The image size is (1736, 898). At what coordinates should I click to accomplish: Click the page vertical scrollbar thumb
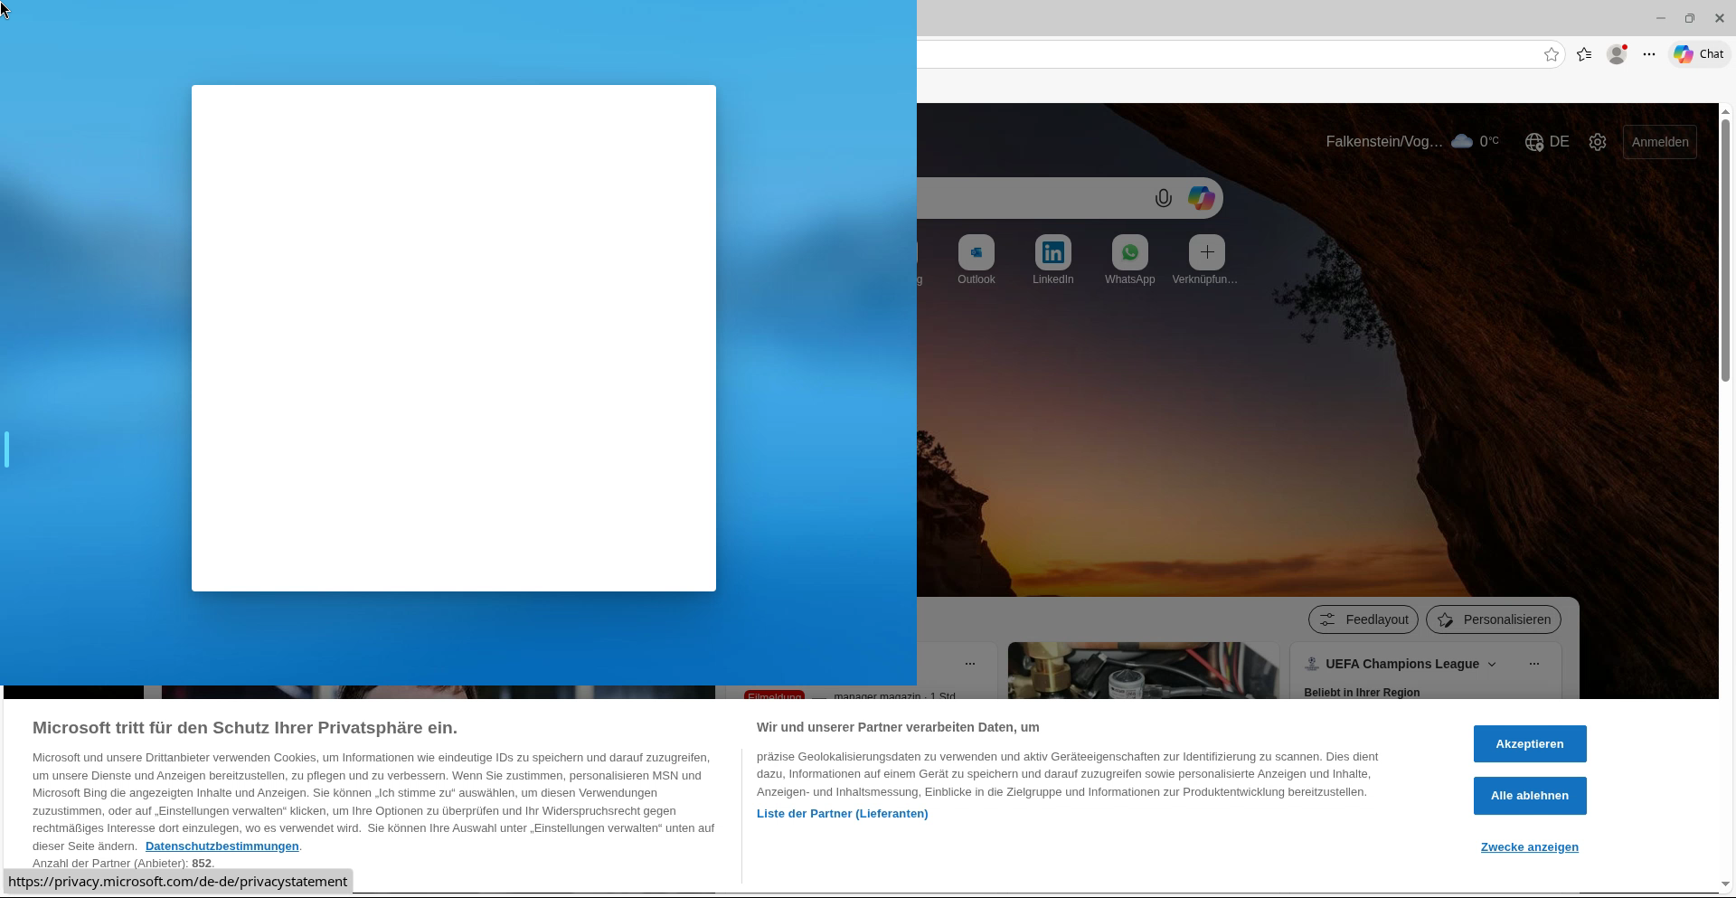tap(1725, 249)
